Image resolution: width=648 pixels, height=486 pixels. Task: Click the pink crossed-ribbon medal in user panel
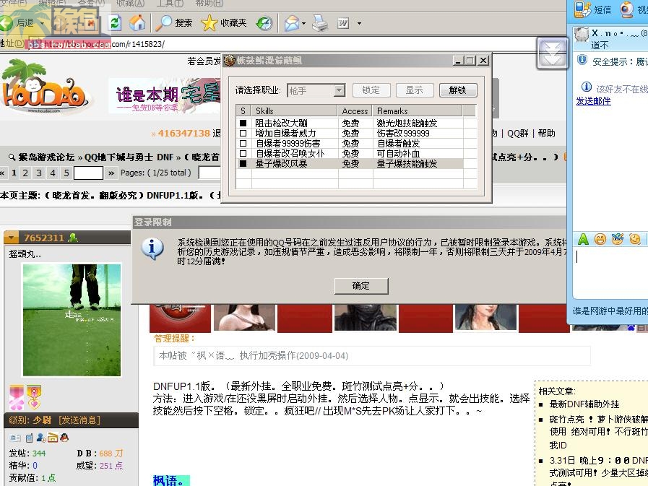(17, 397)
